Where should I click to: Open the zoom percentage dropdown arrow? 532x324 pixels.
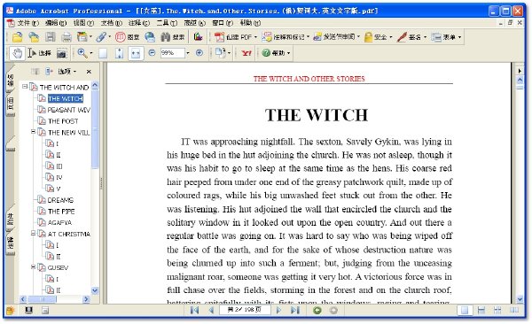(188, 53)
